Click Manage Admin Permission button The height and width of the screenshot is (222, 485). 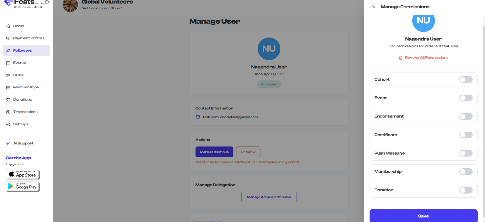click(x=269, y=197)
